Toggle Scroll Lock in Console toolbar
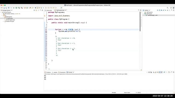The image size is (175, 98). tap(156, 72)
